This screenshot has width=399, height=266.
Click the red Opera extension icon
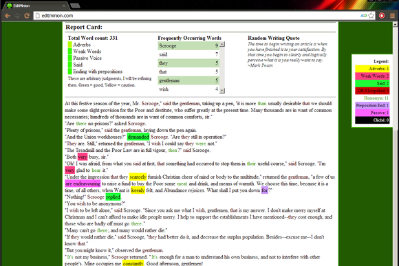coord(382,16)
